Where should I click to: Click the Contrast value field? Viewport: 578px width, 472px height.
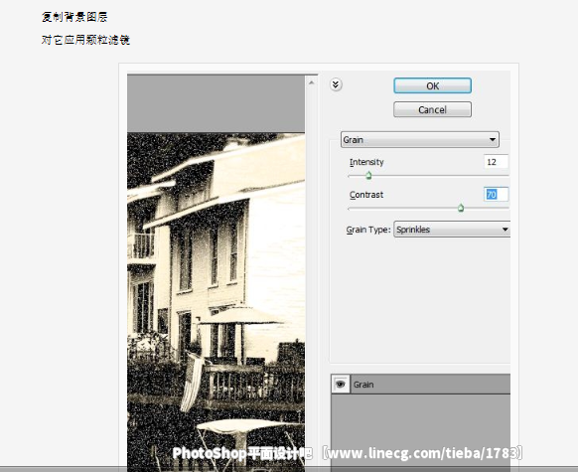point(496,195)
